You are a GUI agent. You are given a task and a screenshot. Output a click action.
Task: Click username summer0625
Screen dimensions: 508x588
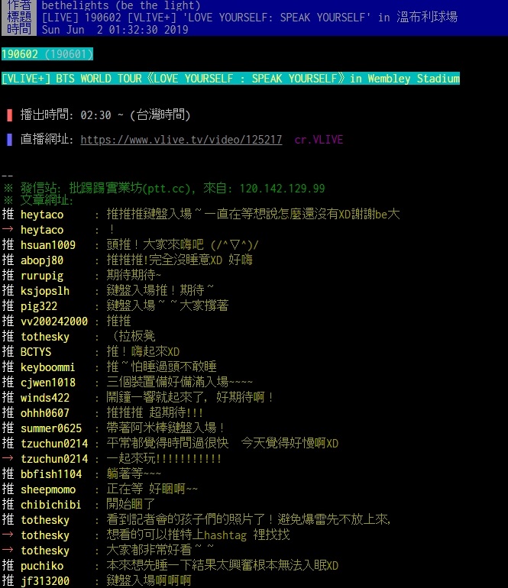coord(51,428)
